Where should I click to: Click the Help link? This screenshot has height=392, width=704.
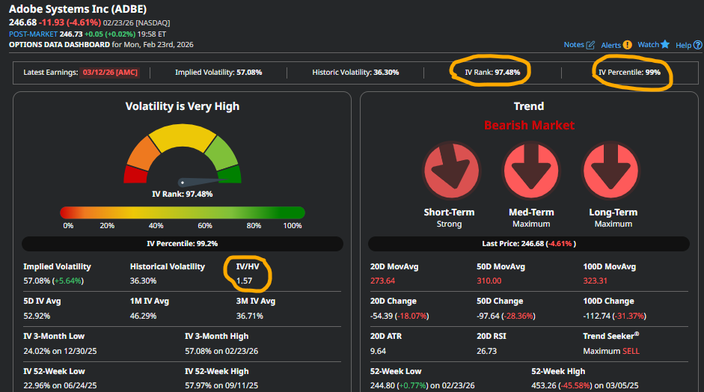point(683,45)
